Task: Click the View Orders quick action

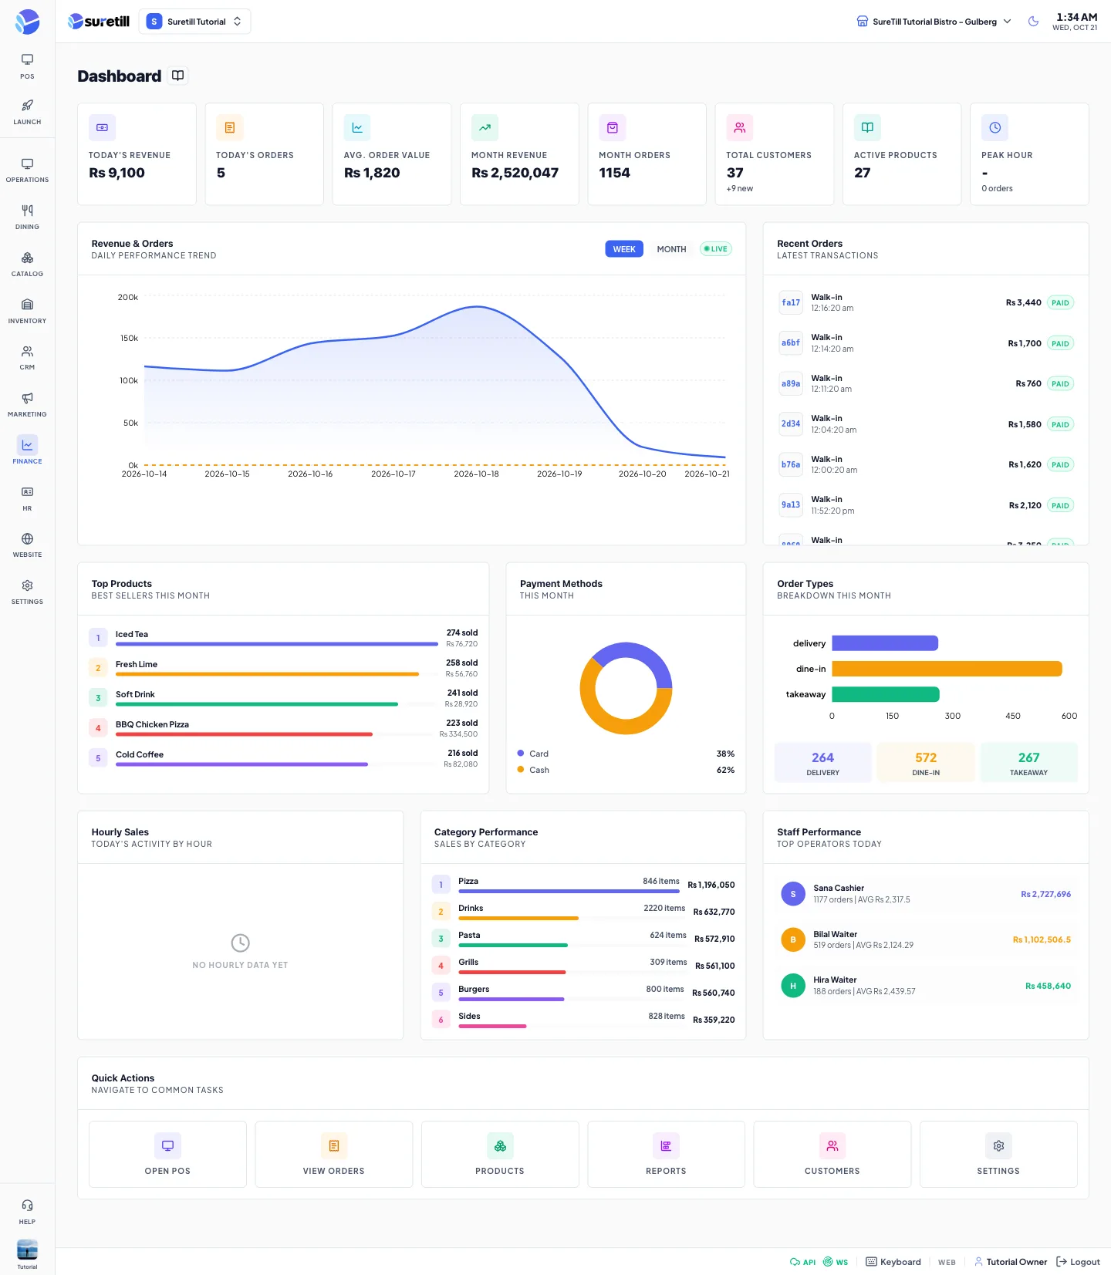Action: [334, 1154]
